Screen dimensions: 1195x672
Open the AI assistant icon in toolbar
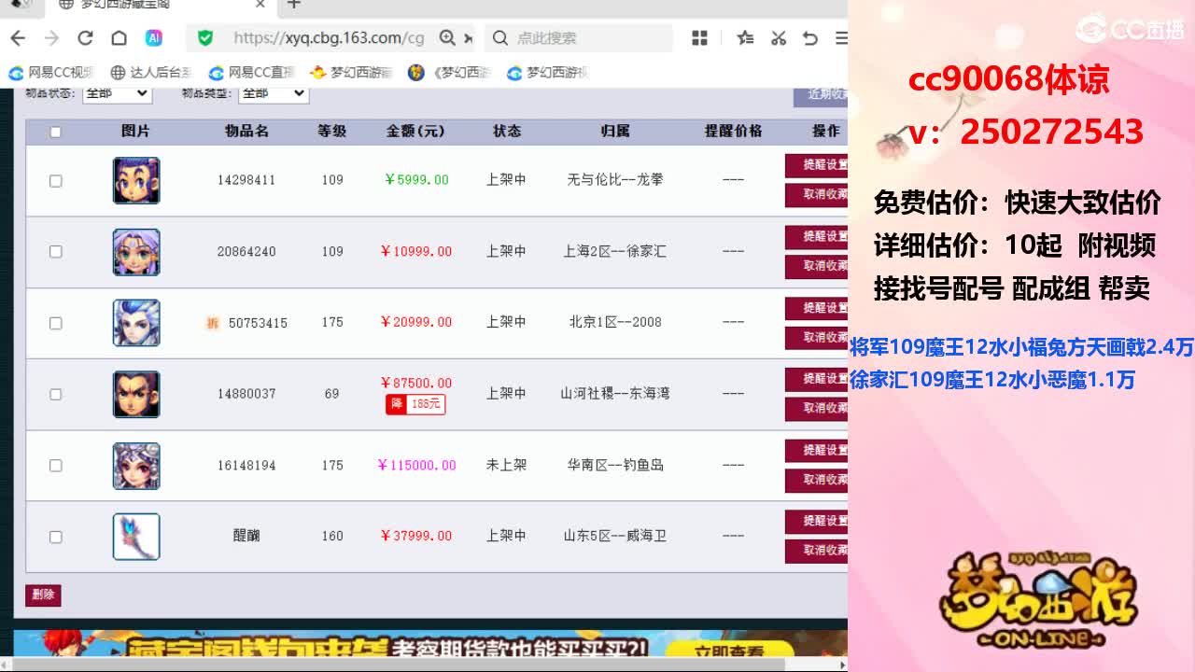(154, 38)
